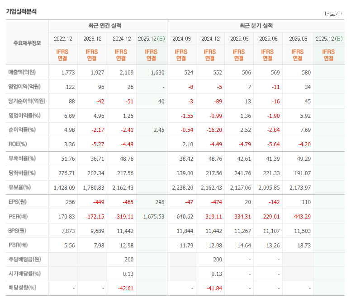Viewport: 351px width, 298px height.
Task: Click the 18.73 PBR value
Action: pyautogui.click(x=304, y=246)
